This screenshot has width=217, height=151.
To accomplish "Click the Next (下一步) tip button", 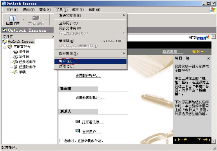I will (204, 140).
